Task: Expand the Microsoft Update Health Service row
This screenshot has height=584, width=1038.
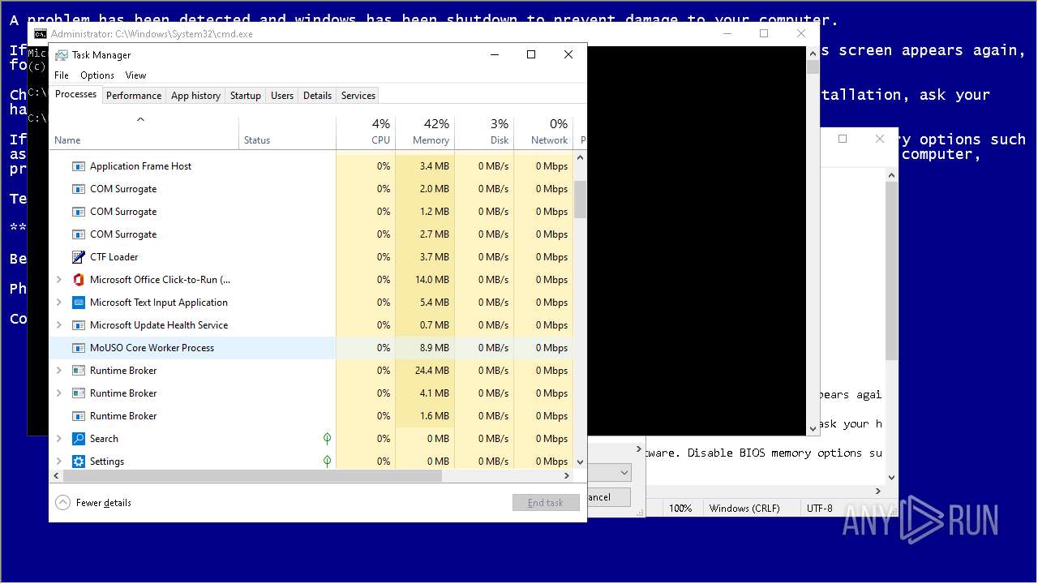Action: [58, 325]
